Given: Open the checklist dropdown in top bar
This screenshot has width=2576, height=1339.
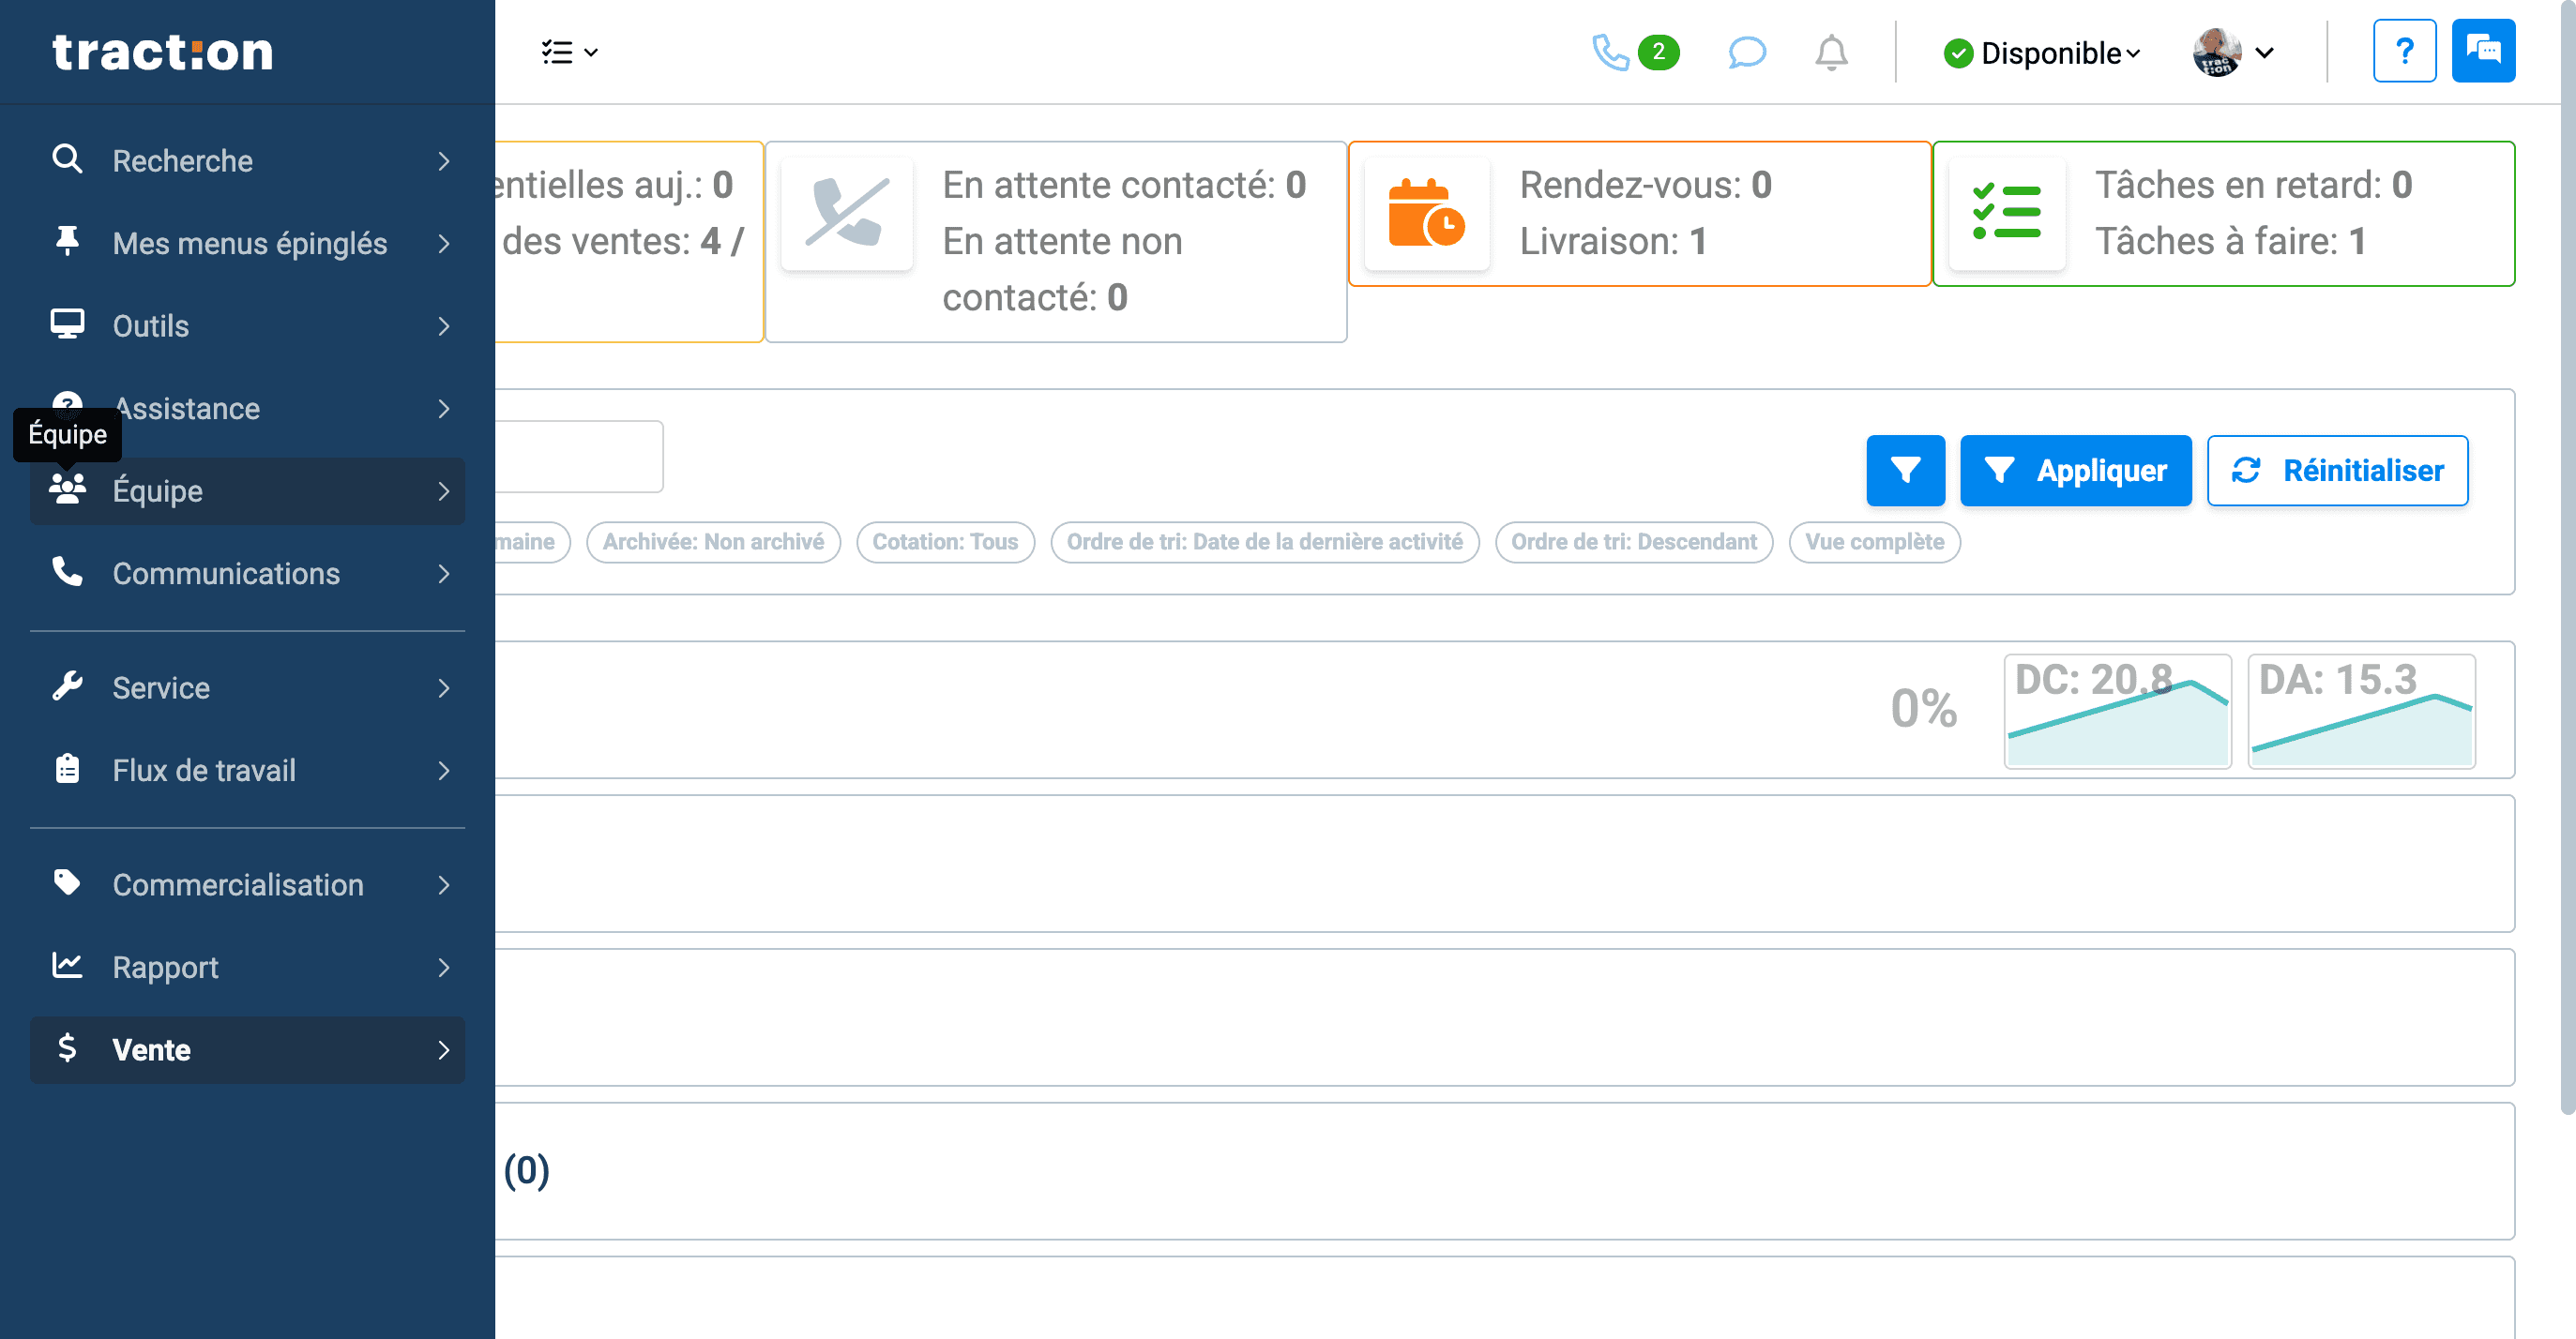Looking at the screenshot, I should click(x=569, y=52).
